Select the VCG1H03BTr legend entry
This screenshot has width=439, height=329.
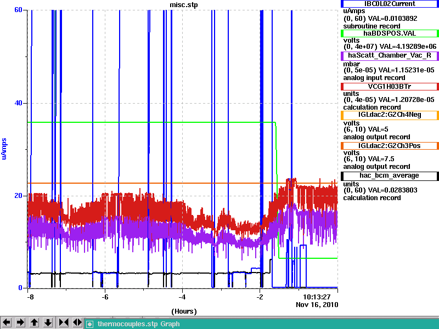390,87
